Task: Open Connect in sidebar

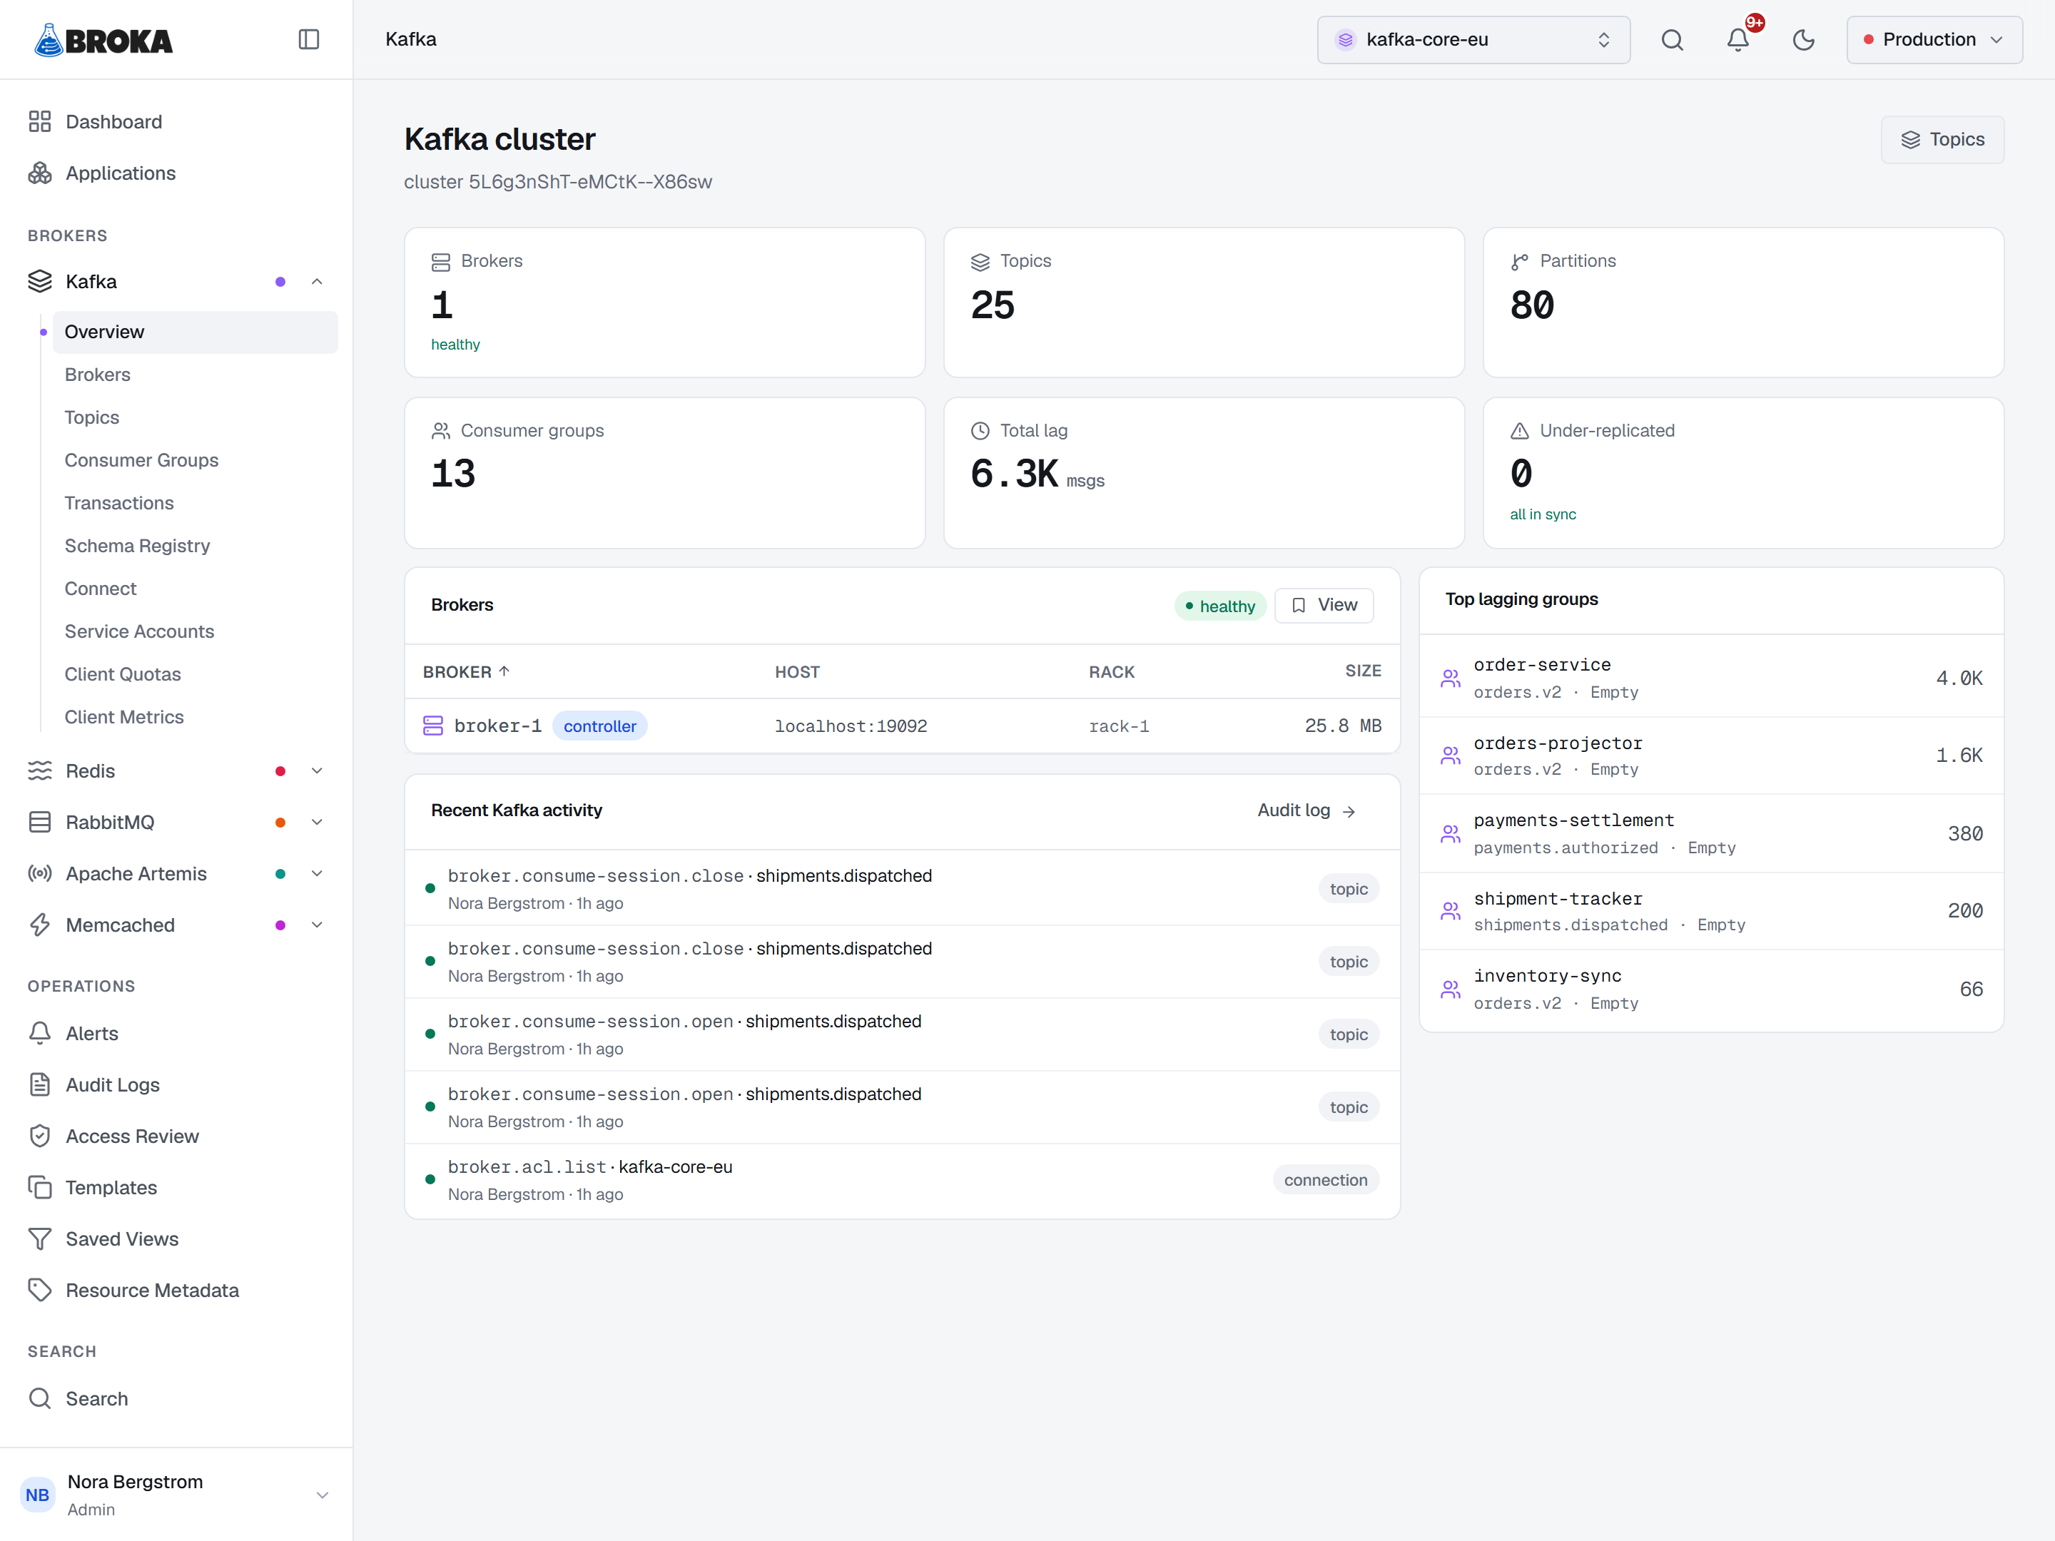Action: coord(195,588)
